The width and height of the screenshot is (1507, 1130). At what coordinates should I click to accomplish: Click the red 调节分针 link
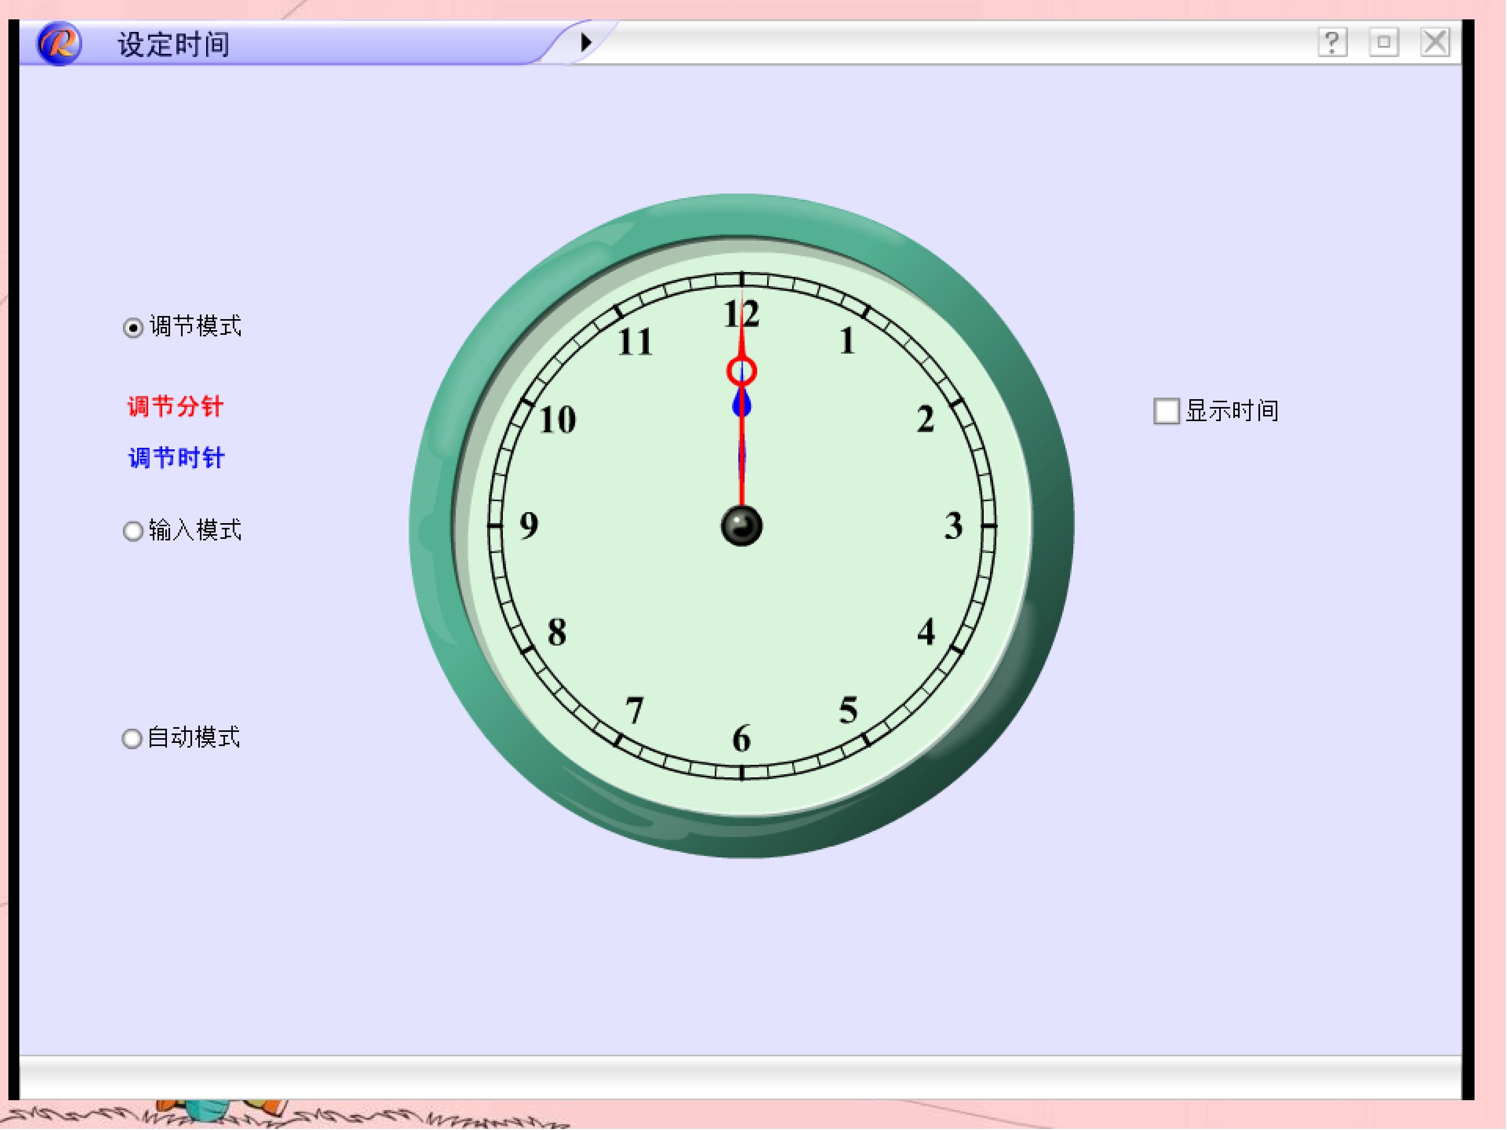click(x=175, y=406)
